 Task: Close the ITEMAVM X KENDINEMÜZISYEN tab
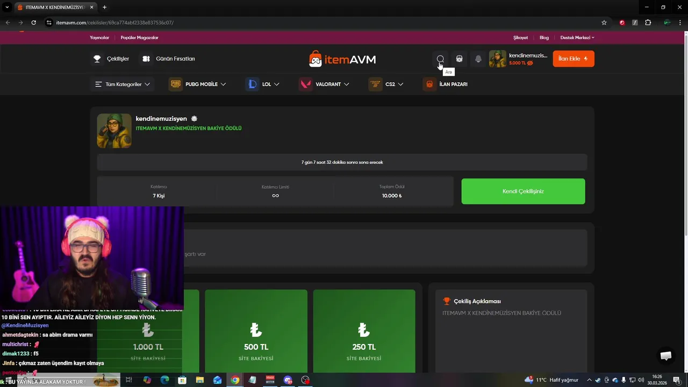tap(92, 8)
